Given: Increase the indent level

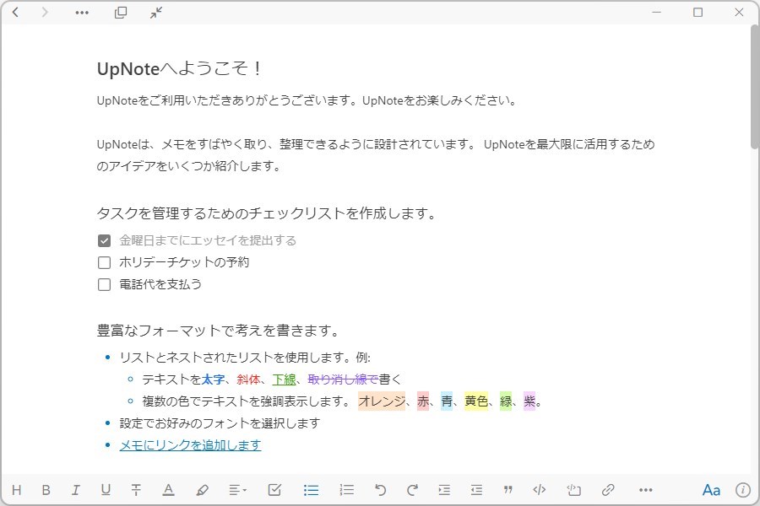Looking at the screenshot, I should click(x=444, y=490).
